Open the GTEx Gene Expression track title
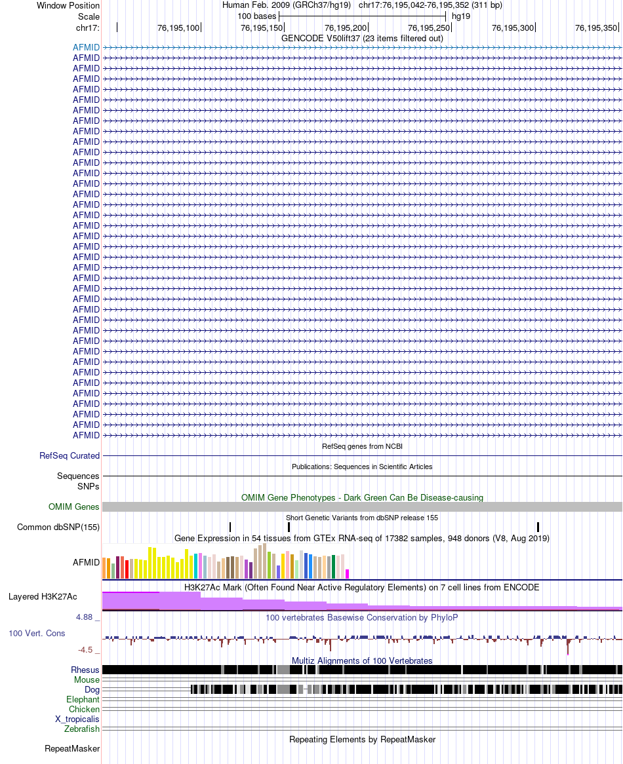 tap(362, 539)
